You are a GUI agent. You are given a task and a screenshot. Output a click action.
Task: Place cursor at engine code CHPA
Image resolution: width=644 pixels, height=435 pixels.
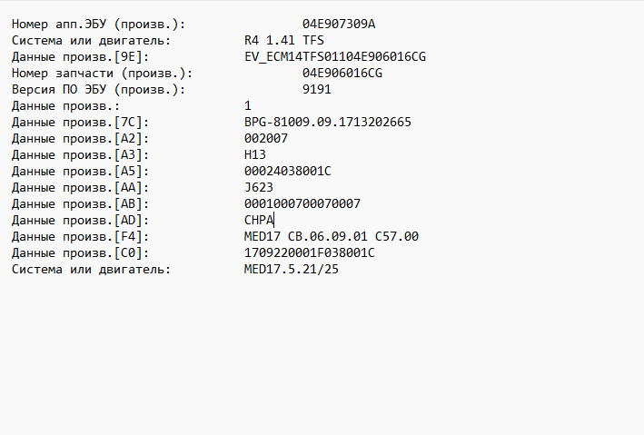tap(259, 220)
